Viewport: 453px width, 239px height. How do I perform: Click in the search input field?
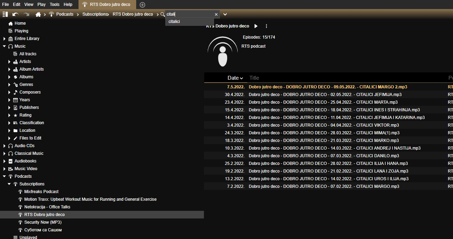pyautogui.click(x=189, y=14)
